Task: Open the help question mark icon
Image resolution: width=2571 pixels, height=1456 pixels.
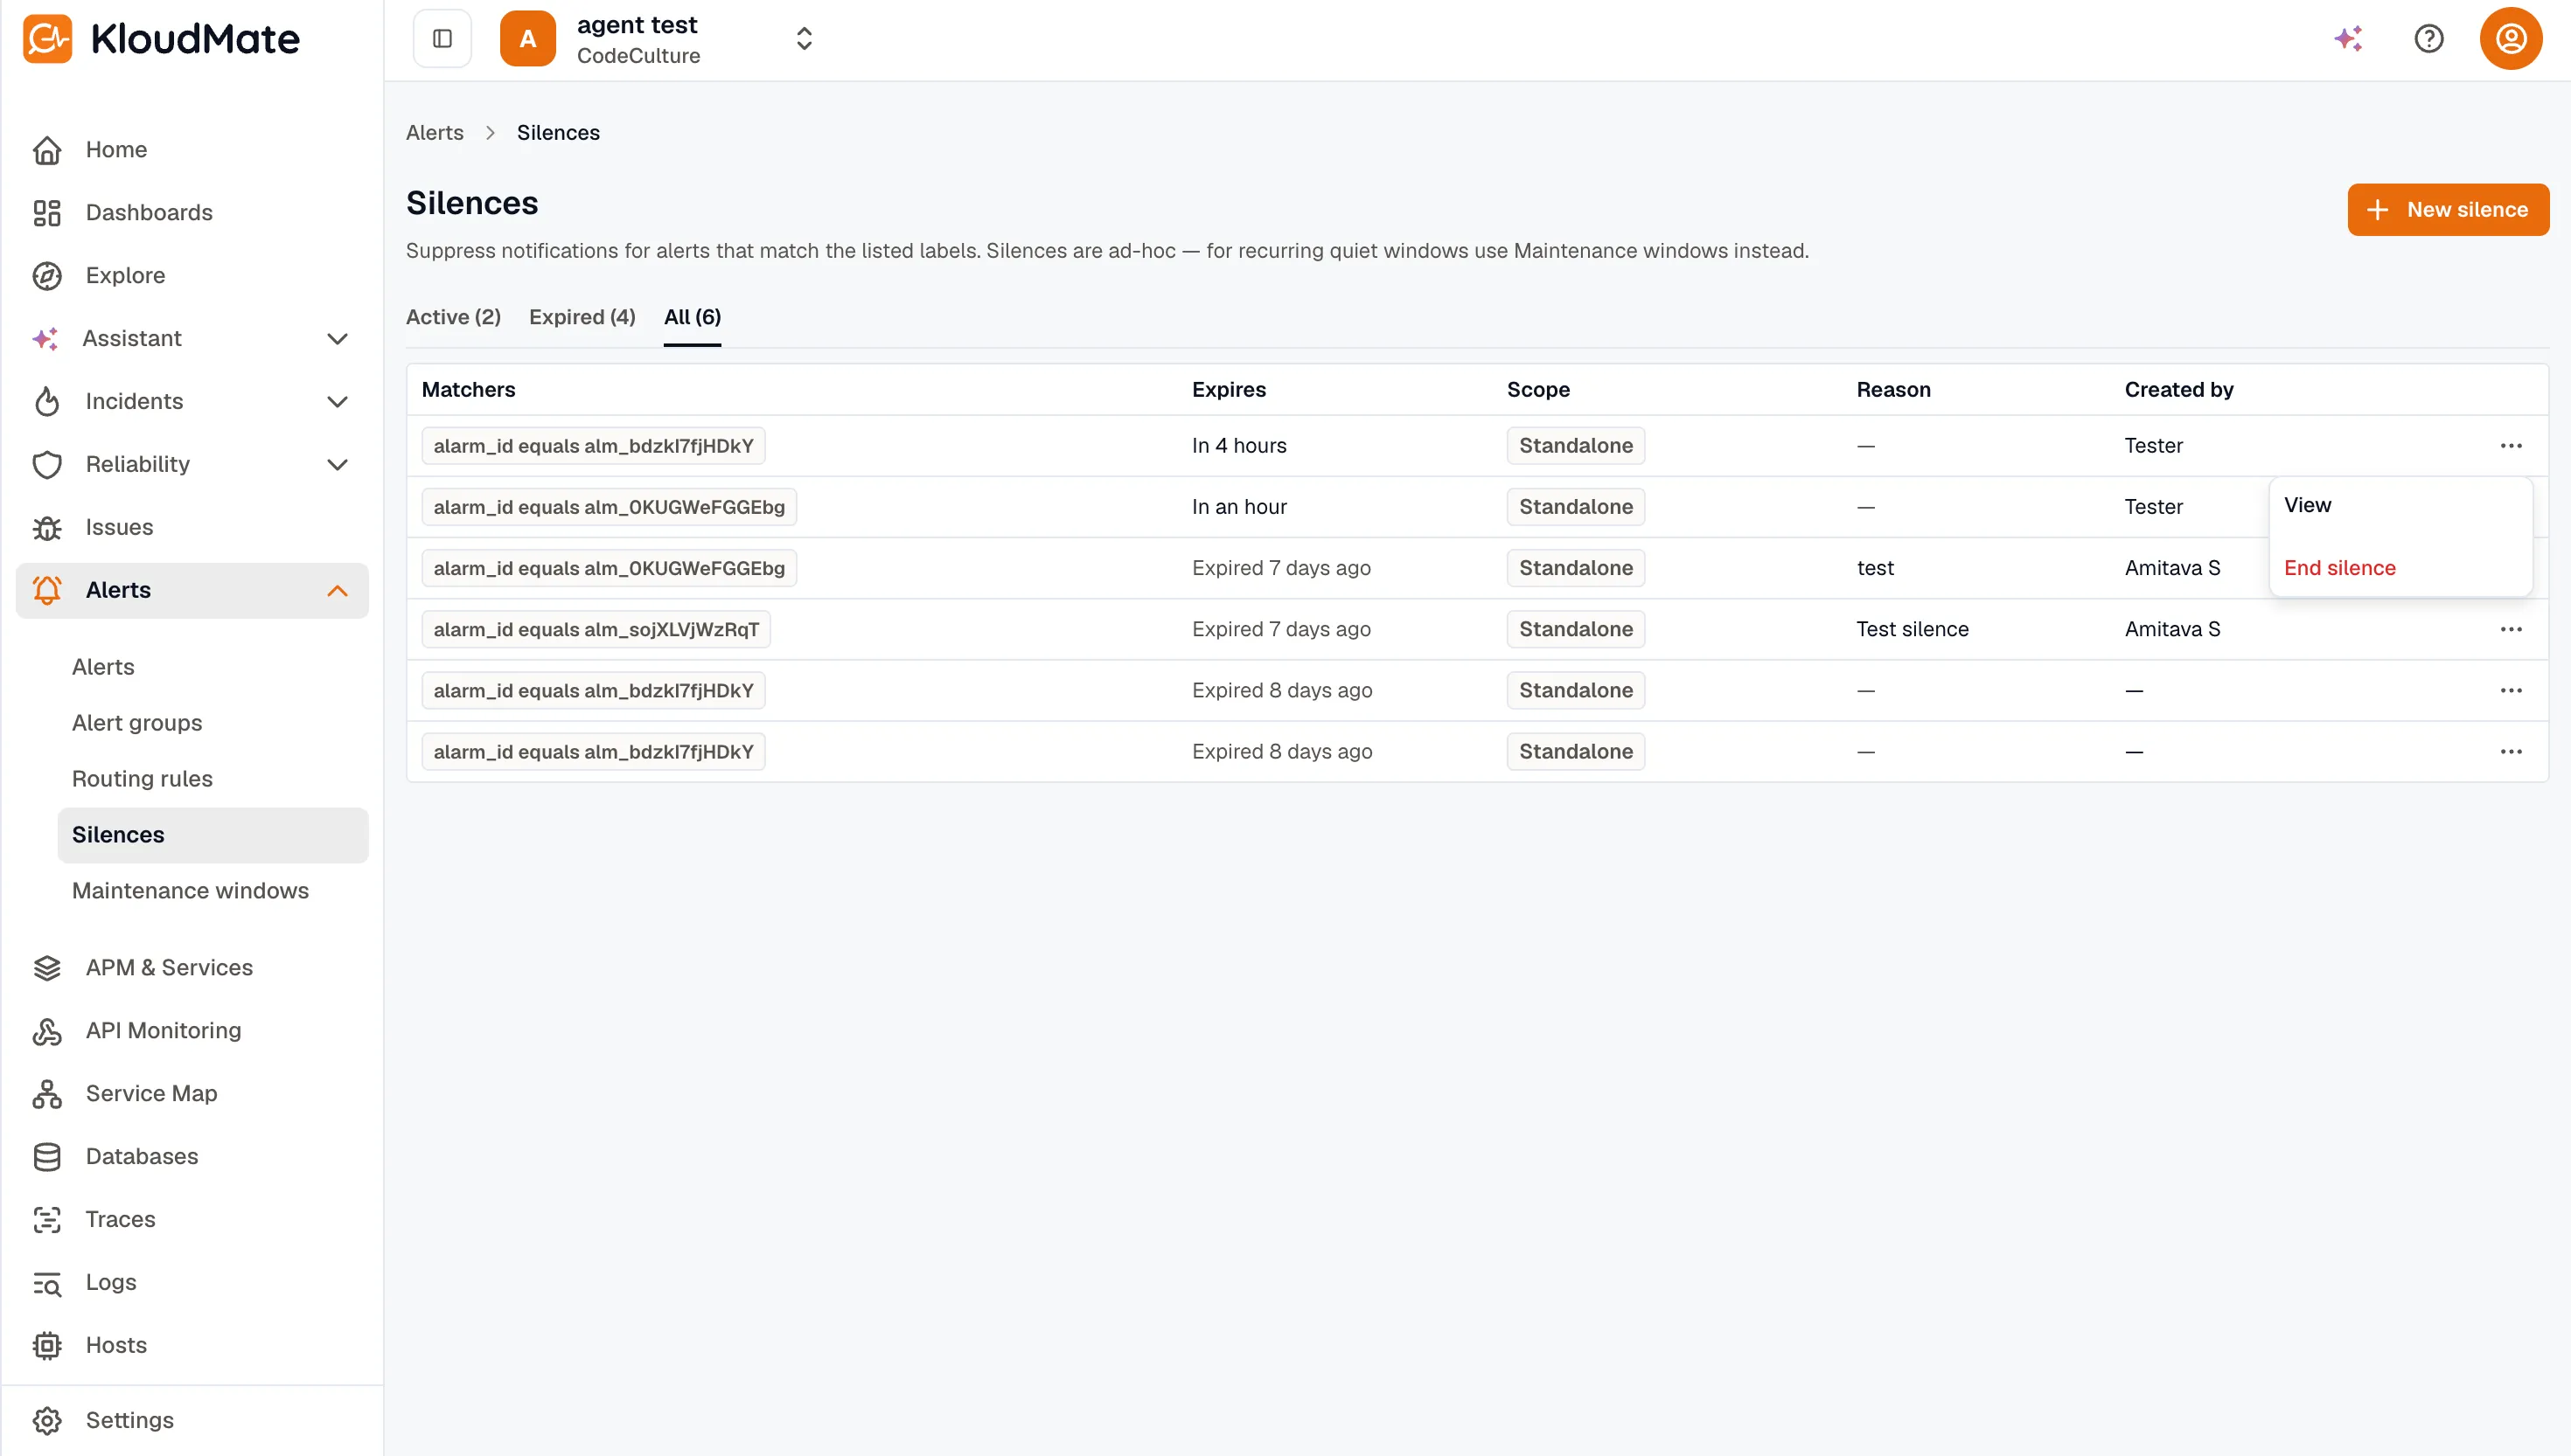Action: click(x=2429, y=38)
